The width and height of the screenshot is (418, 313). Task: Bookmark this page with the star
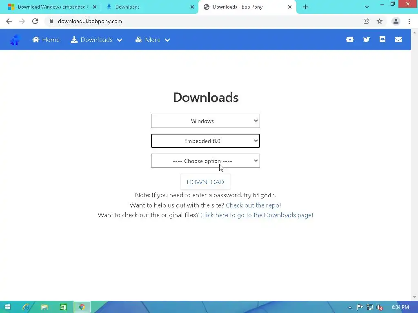click(x=380, y=21)
